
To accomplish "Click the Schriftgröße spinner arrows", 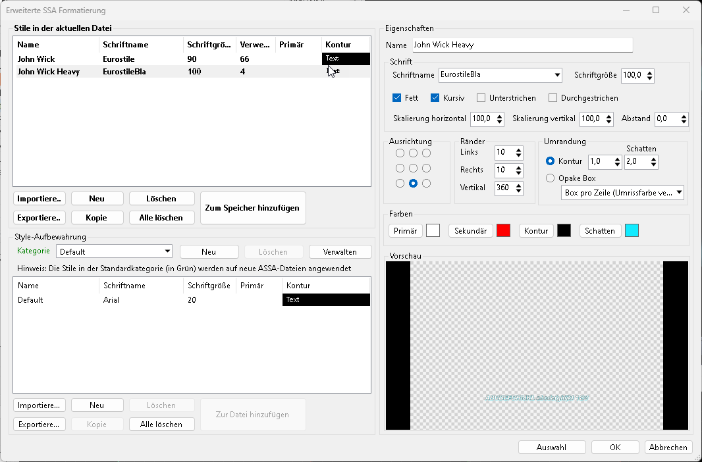I will 650,75.
